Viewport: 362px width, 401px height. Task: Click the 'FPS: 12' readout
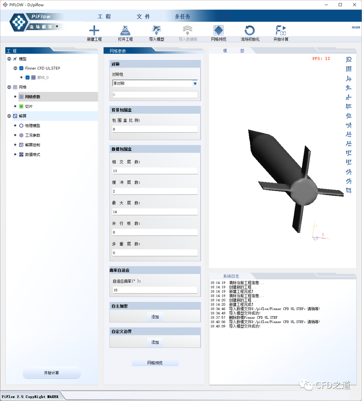click(321, 59)
